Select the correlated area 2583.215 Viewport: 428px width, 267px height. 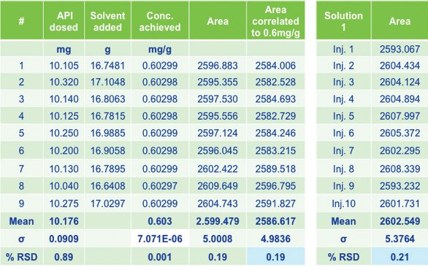click(x=275, y=150)
